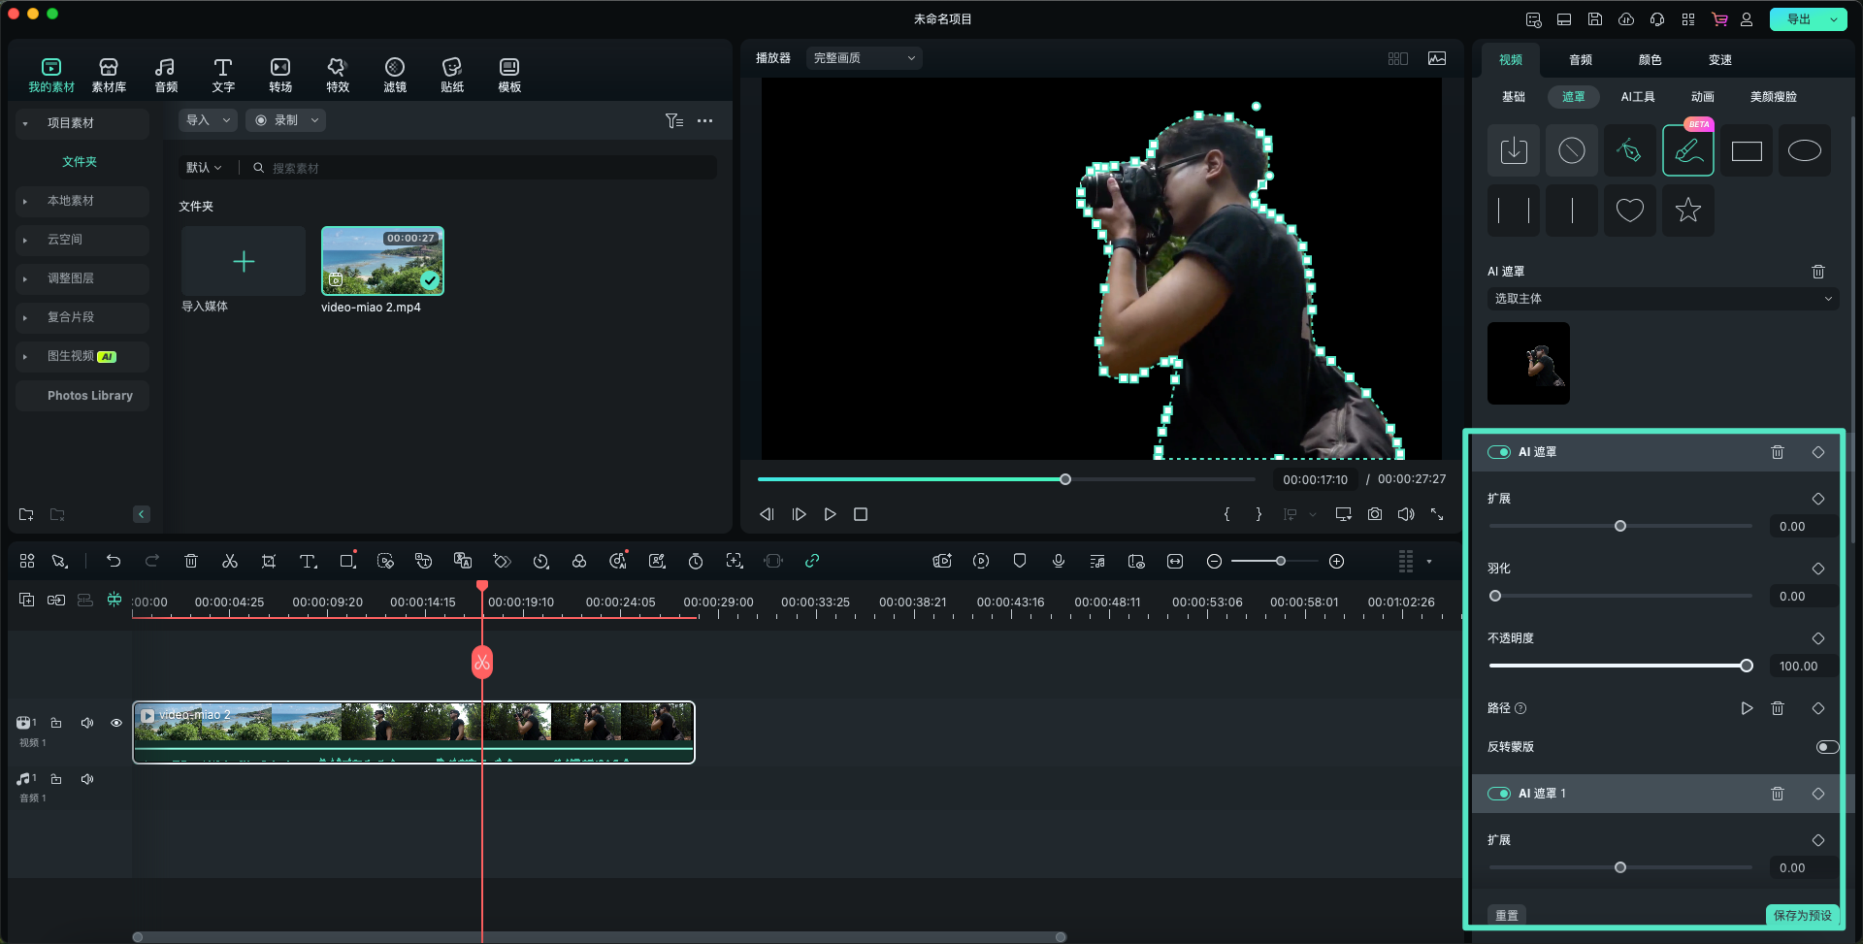Open the Filters (滤镜) panel
This screenshot has width=1863, height=944.
(394, 74)
